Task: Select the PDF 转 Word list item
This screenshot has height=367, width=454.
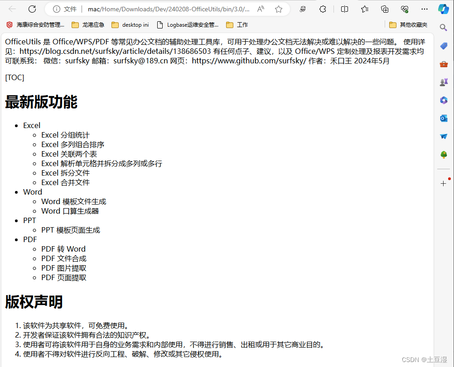Action: click(63, 249)
